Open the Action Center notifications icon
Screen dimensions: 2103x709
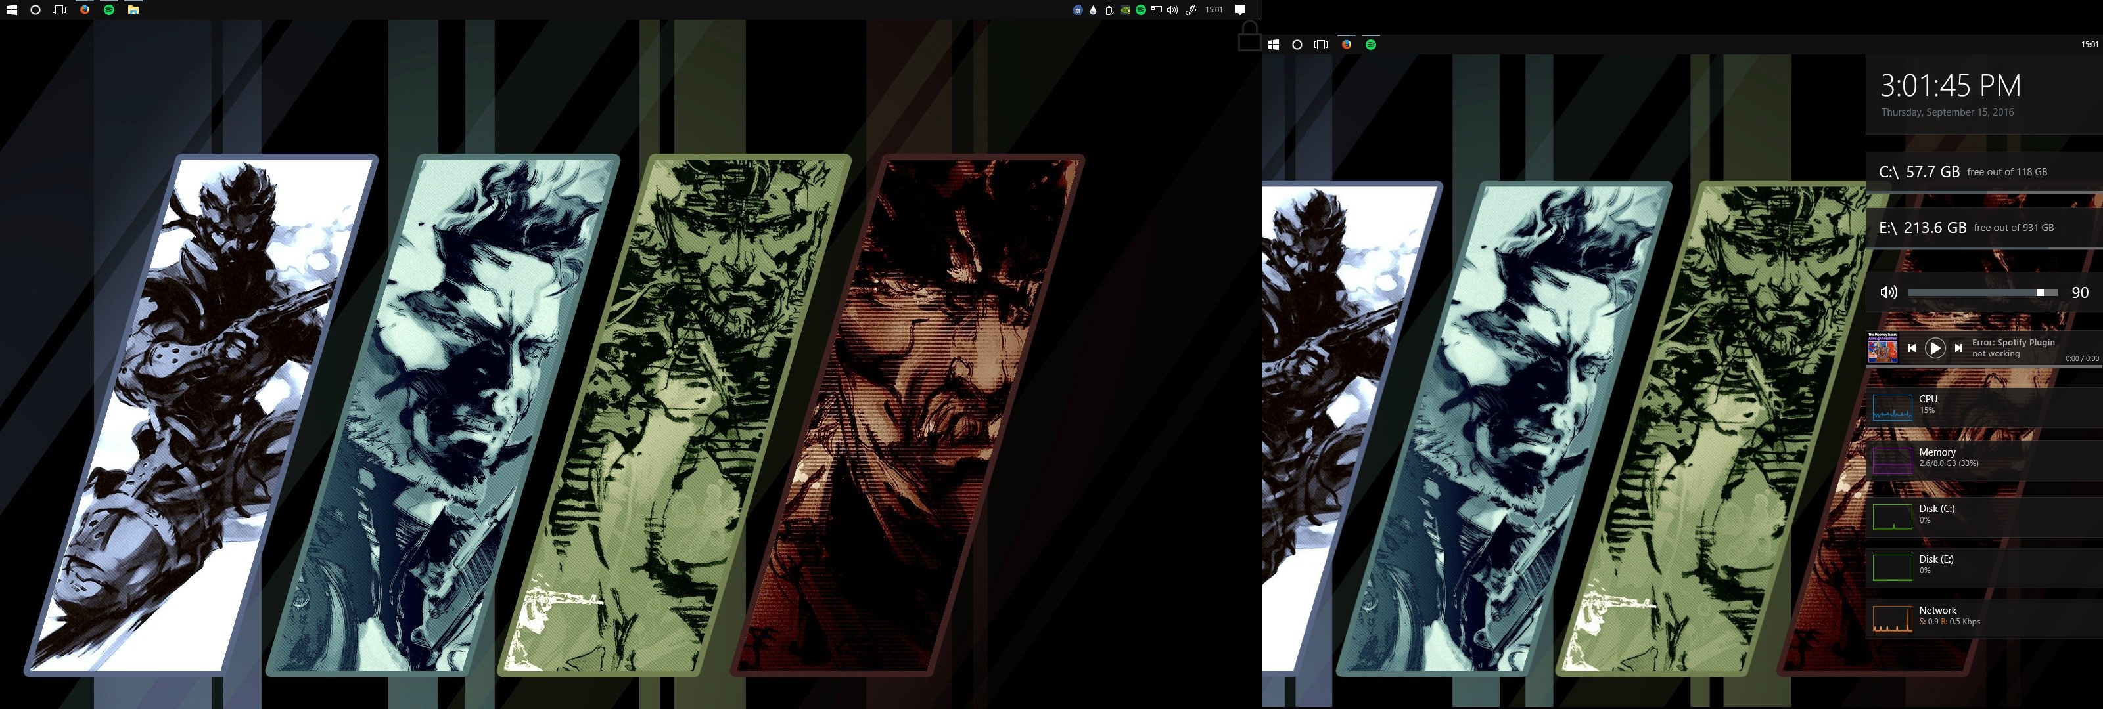(x=1239, y=10)
